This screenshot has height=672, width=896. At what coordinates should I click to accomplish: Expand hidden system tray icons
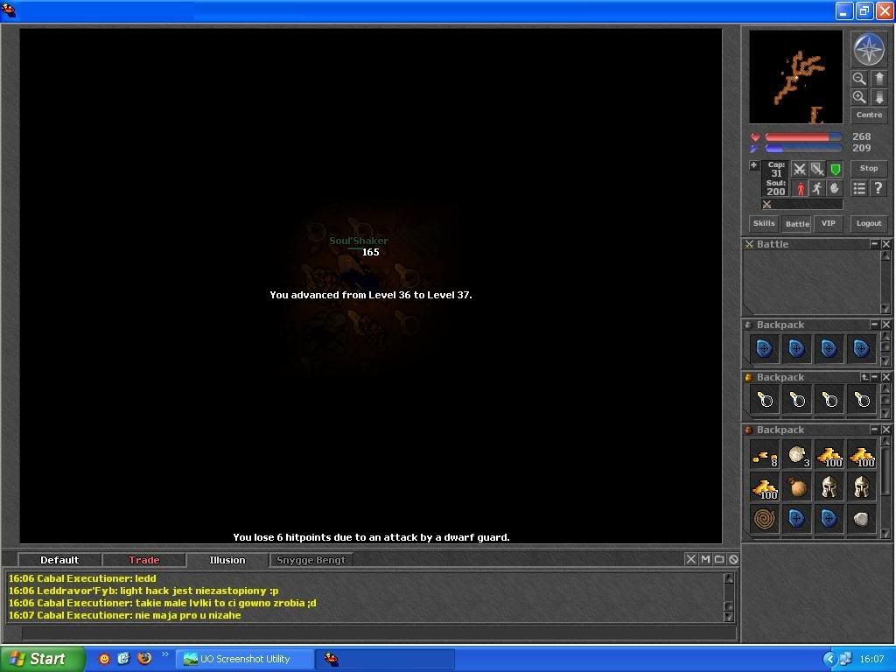coord(829,659)
